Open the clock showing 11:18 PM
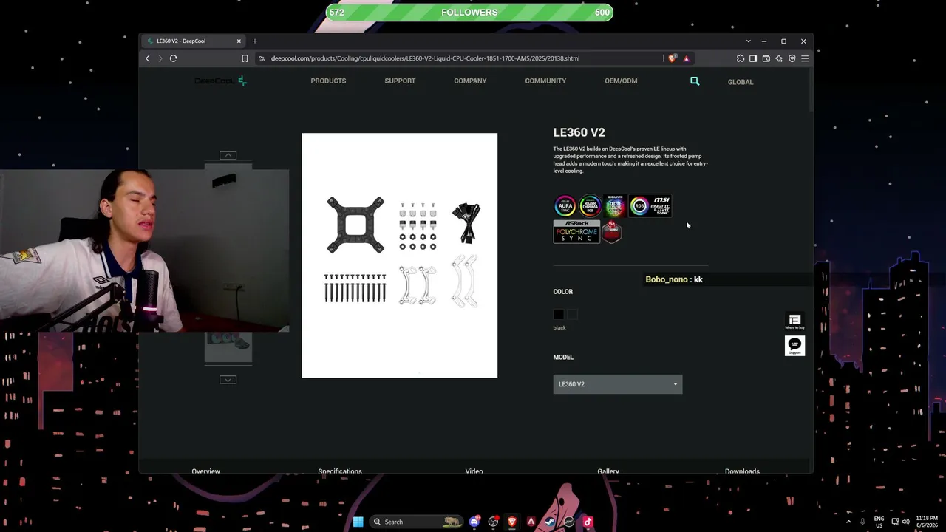946x532 pixels. tap(927, 522)
